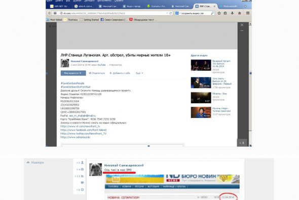Viewport: 299px width, 200px height.
Task: Add the video via Добавить к себе
Action: 120,73
